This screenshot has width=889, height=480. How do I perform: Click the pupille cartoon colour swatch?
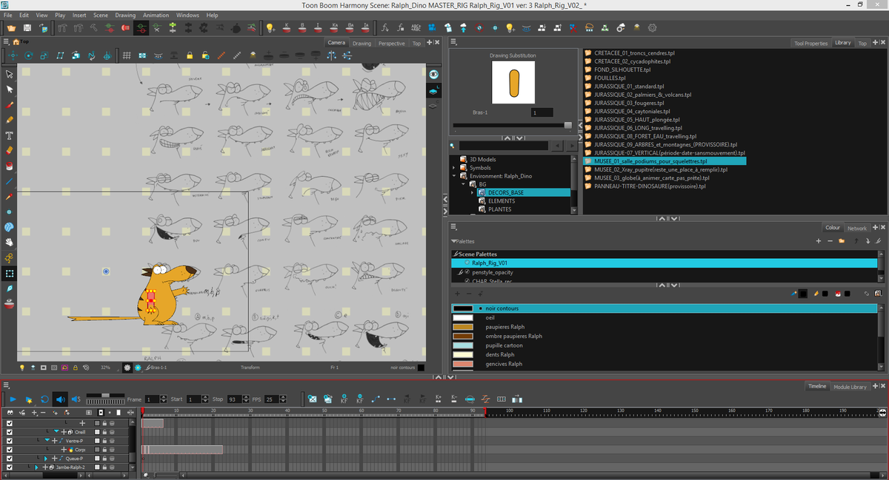tap(463, 345)
